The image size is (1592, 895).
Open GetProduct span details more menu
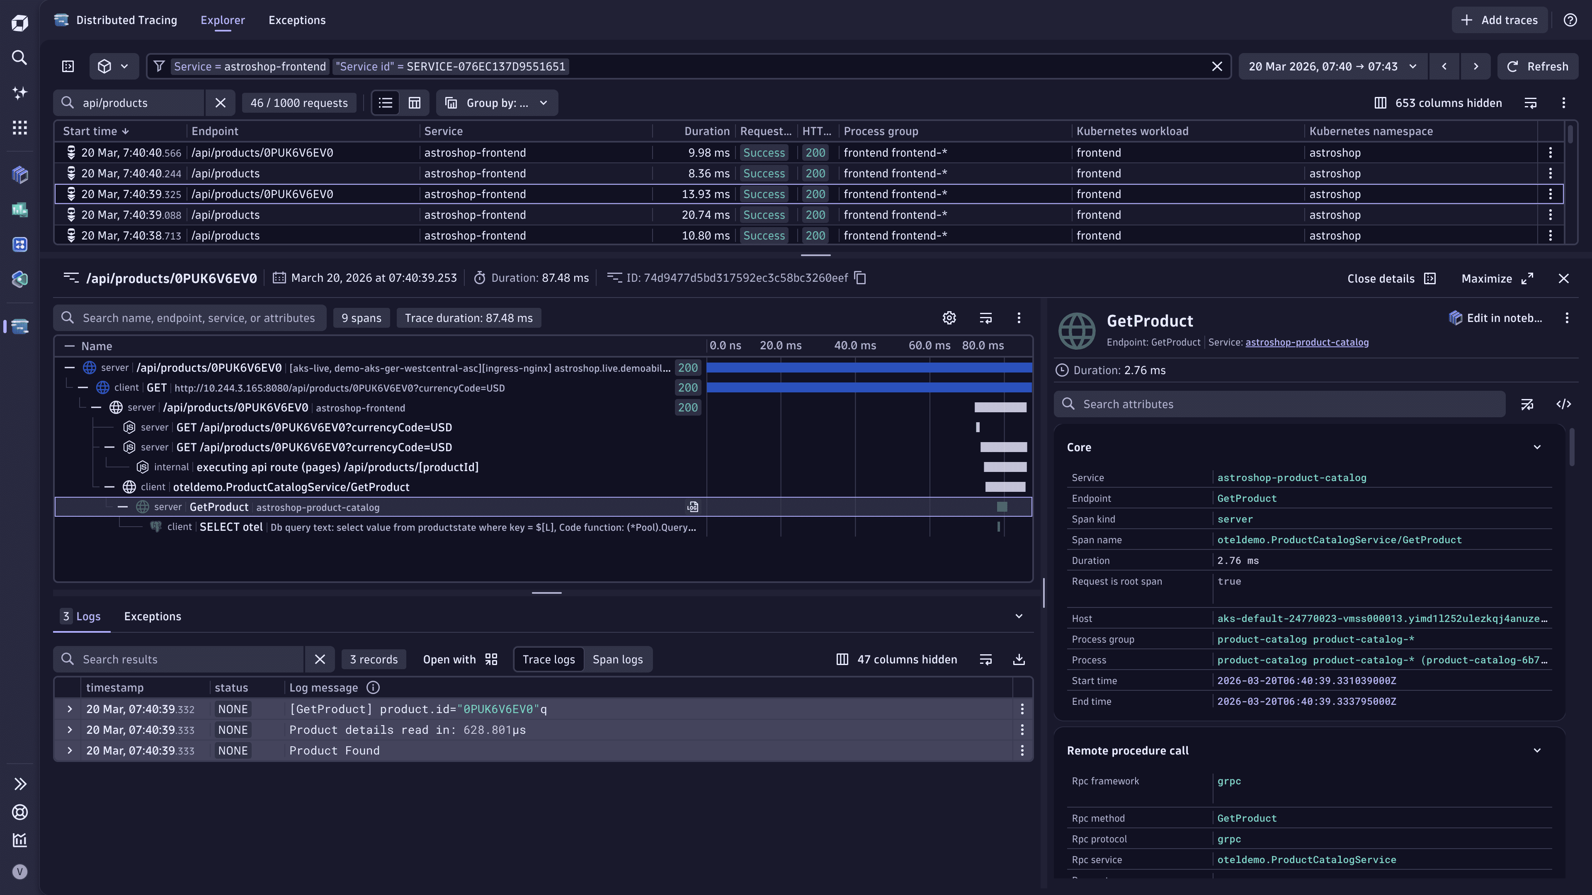tap(1567, 318)
